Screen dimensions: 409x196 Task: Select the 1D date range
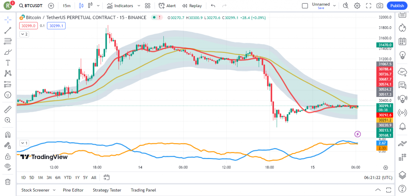[x=23, y=178]
